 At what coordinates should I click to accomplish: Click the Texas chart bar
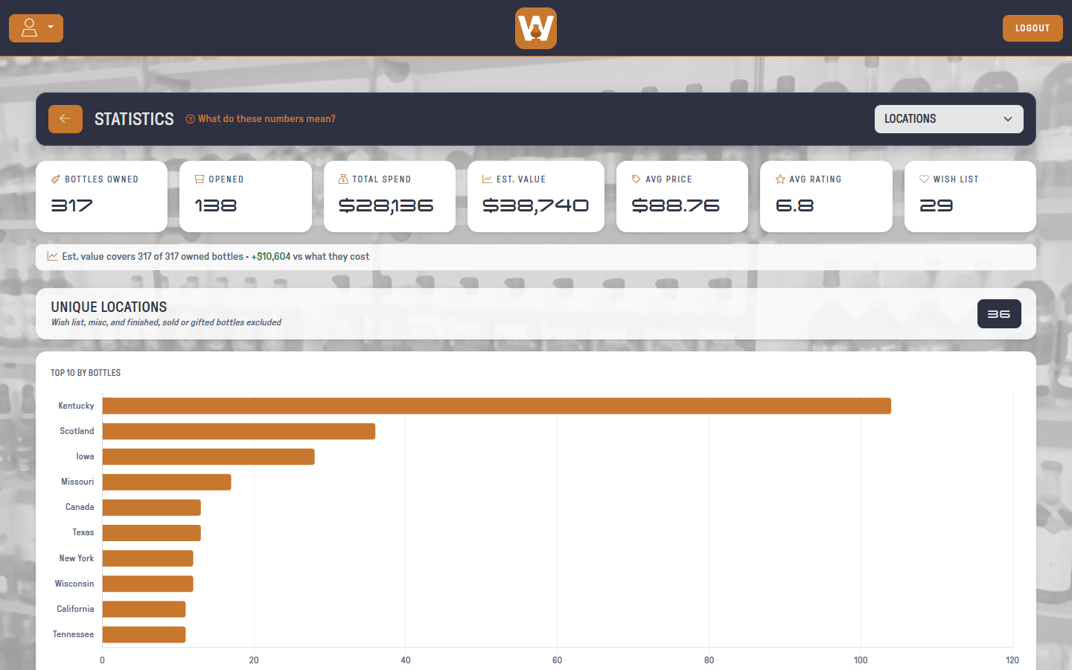tap(152, 533)
